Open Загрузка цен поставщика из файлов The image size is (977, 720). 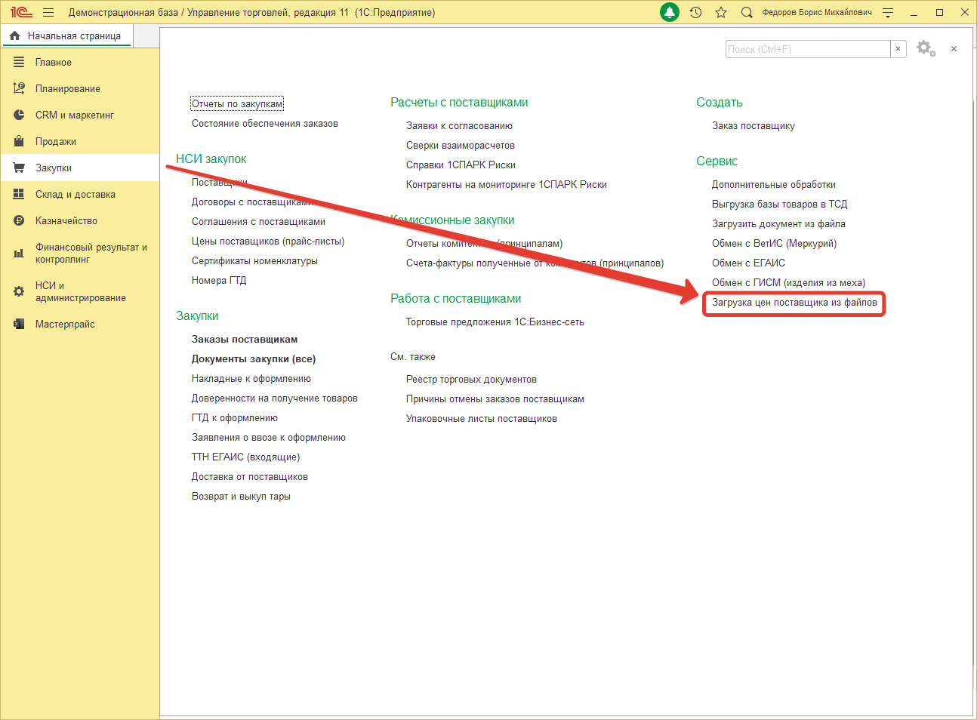pyautogui.click(x=794, y=303)
